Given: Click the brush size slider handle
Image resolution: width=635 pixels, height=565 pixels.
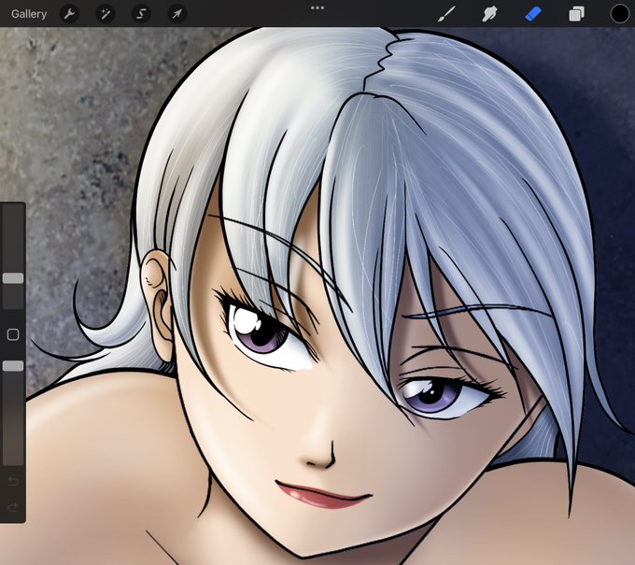Looking at the screenshot, I should pos(13,278).
